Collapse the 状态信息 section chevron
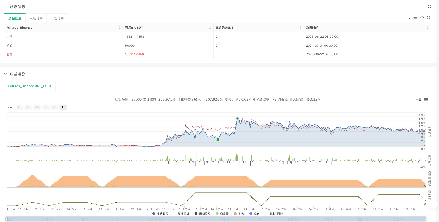Image resolution: width=439 pixels, height=222 pixels. 6,7
